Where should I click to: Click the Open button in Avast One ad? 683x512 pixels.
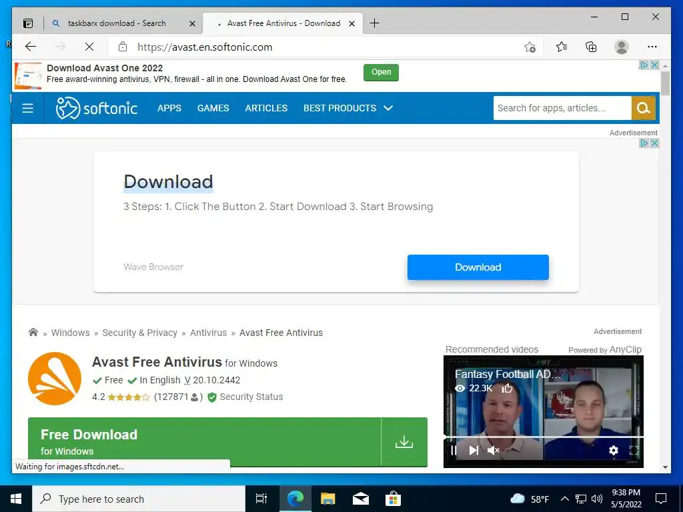pos(381,72)
